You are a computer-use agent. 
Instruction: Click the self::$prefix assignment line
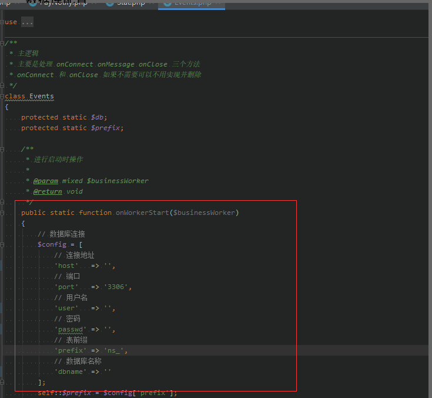point(108,393)
